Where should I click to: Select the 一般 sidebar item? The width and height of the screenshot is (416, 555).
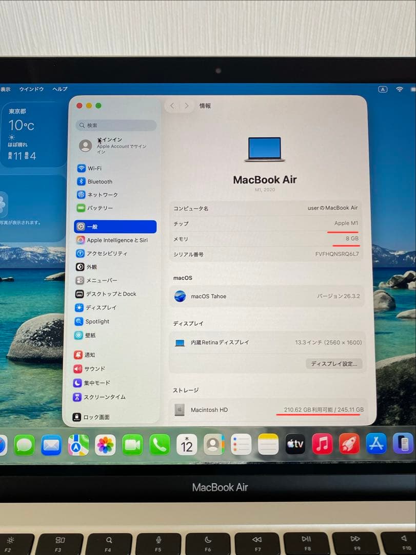(x=115, y=227)
